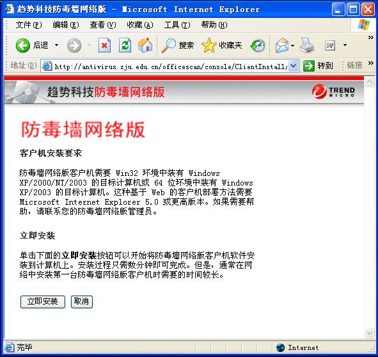Refresh the page with the green arrows icon
Viewport: 378px width, 357px height.
pyautogui.click(x=125, y=45)
